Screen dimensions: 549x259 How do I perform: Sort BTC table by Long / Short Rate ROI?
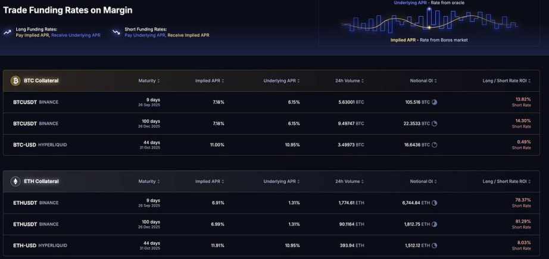pos(506,80)
